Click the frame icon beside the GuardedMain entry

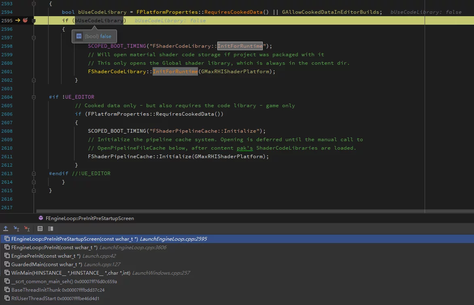click(x=7, y=264)
